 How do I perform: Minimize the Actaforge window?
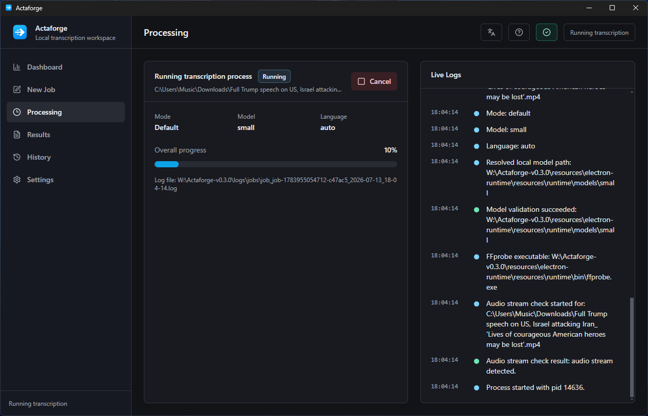[589, 8]
